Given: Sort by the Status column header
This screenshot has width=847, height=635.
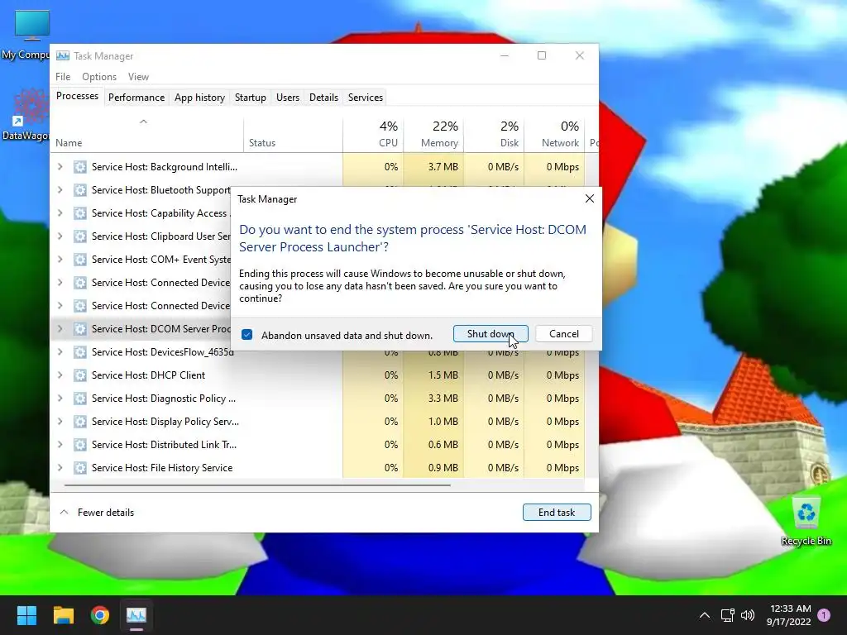Looking at the screenshot, I should click(x=294, y=135).
